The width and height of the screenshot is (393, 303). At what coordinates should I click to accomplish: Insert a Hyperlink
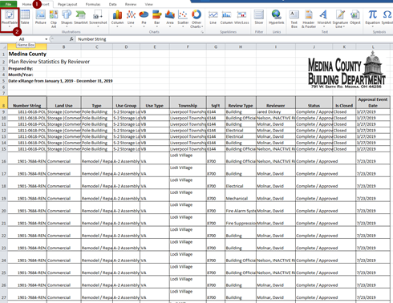tap(277, 18)
